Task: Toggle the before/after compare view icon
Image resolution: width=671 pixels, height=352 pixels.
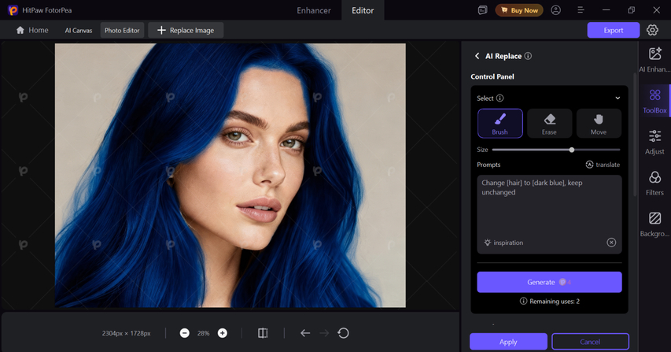Action: click(x=263, y=333)
